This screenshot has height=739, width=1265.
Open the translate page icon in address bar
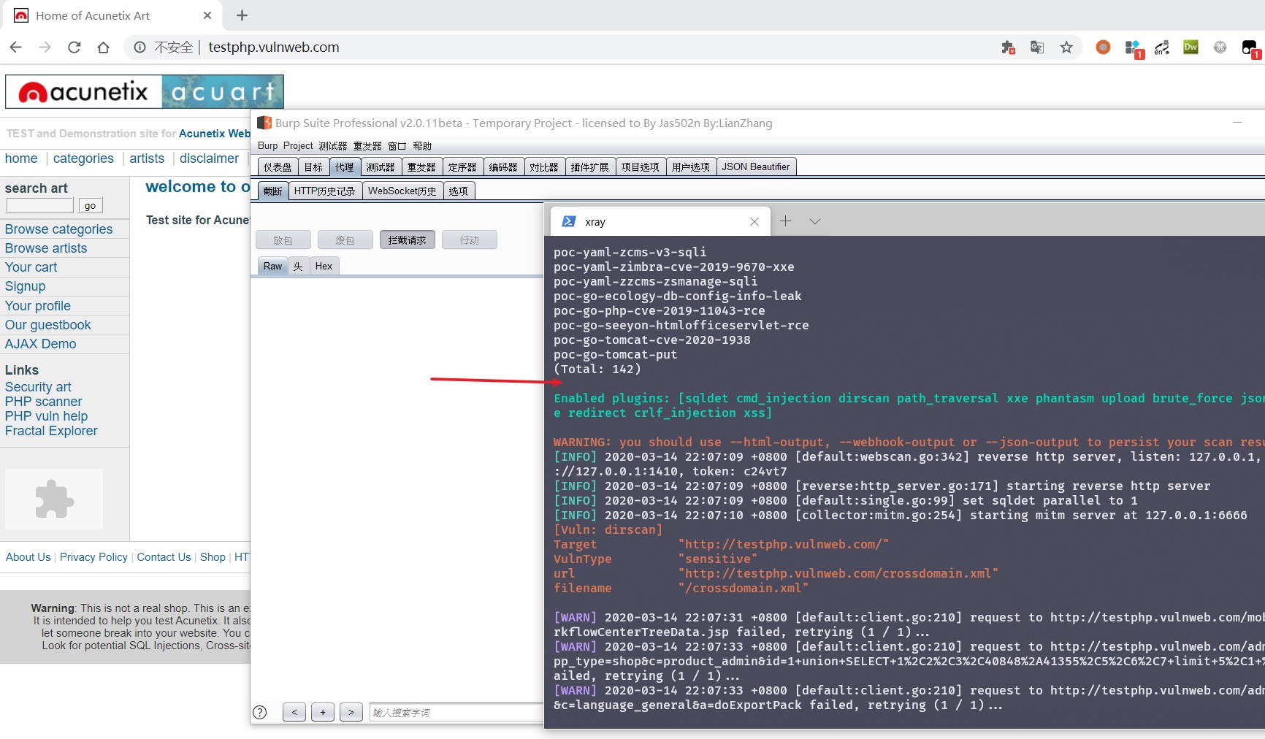tap(1037, 47)
